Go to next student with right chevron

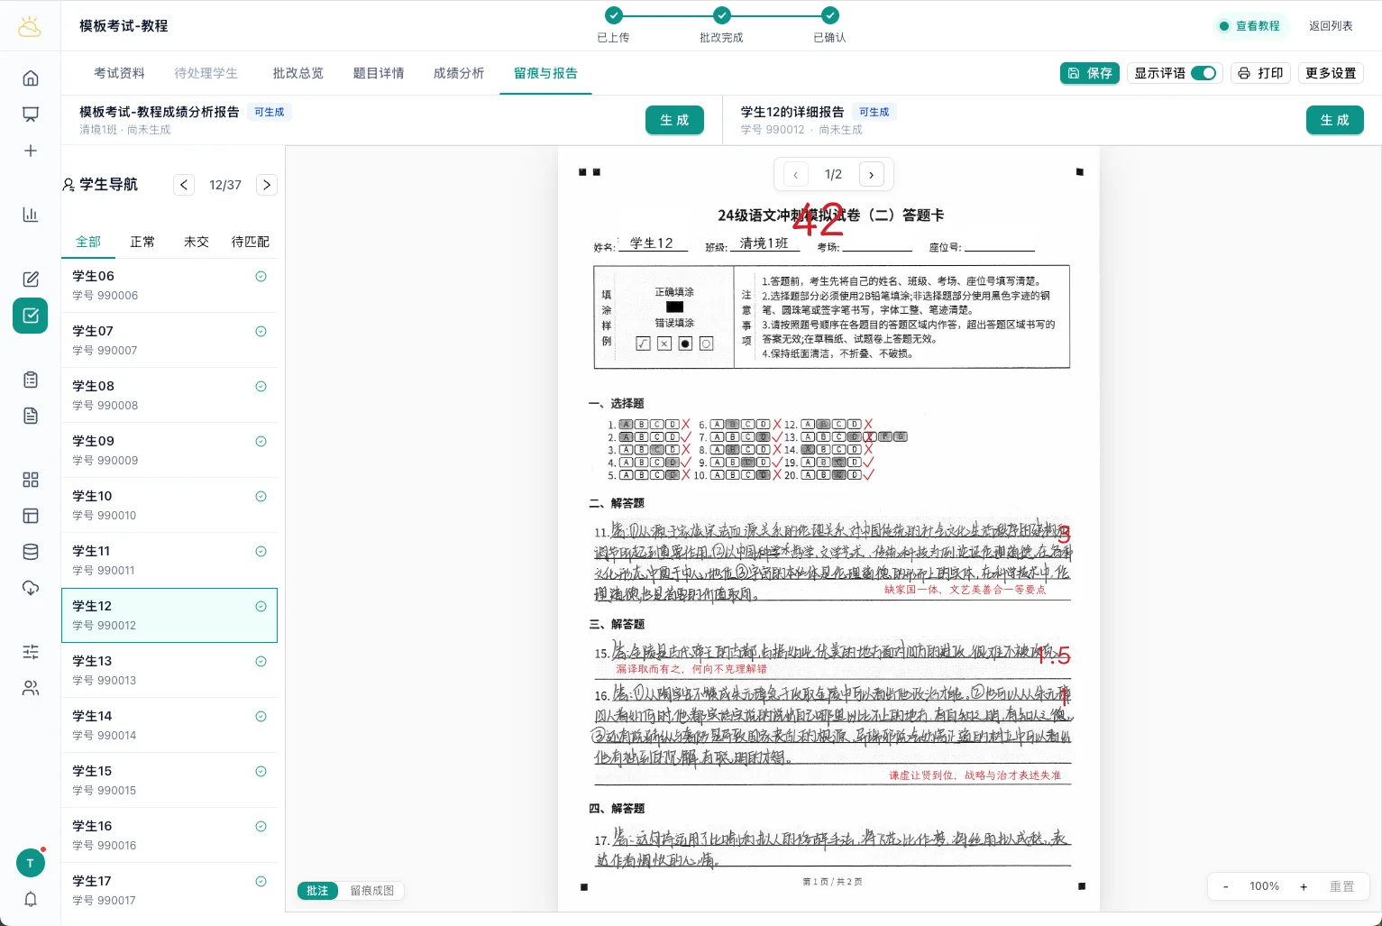click(x=267, y=185)
